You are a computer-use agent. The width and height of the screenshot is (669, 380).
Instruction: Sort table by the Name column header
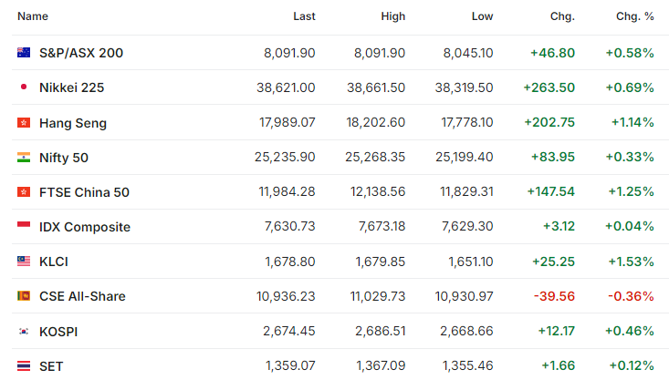coord(33,16)
